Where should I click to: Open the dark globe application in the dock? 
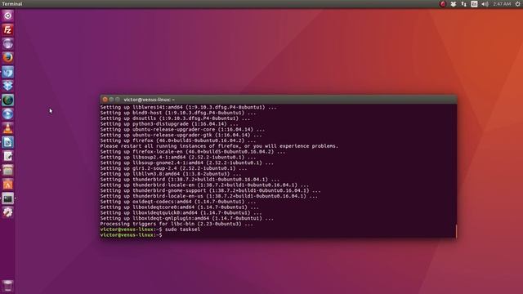click(7, 100)
